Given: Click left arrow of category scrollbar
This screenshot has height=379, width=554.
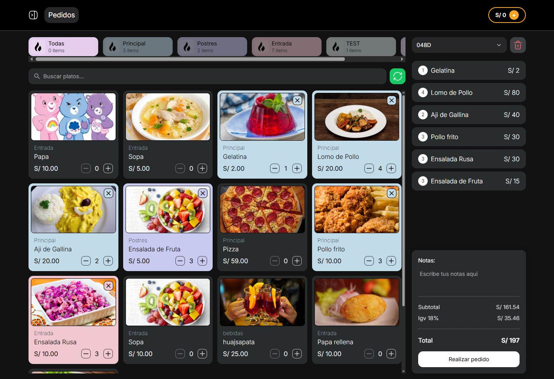Looking at the screenshot, I should point(31,59).
